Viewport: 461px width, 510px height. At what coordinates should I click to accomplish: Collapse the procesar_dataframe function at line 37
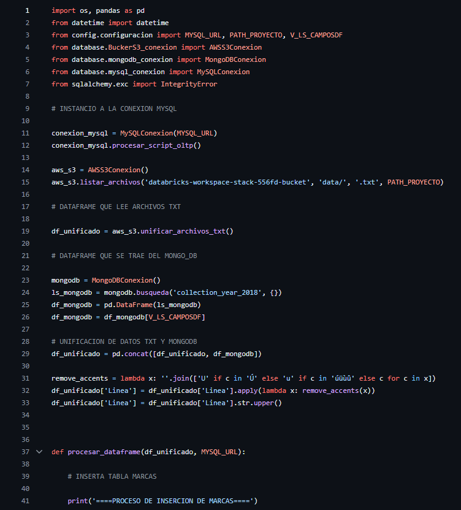coord(40,452)
